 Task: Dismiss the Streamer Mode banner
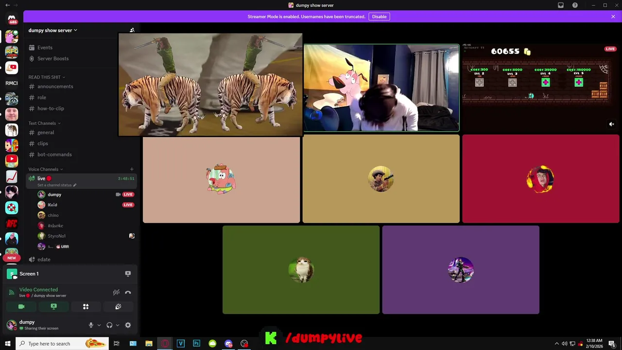click(613, 17)
